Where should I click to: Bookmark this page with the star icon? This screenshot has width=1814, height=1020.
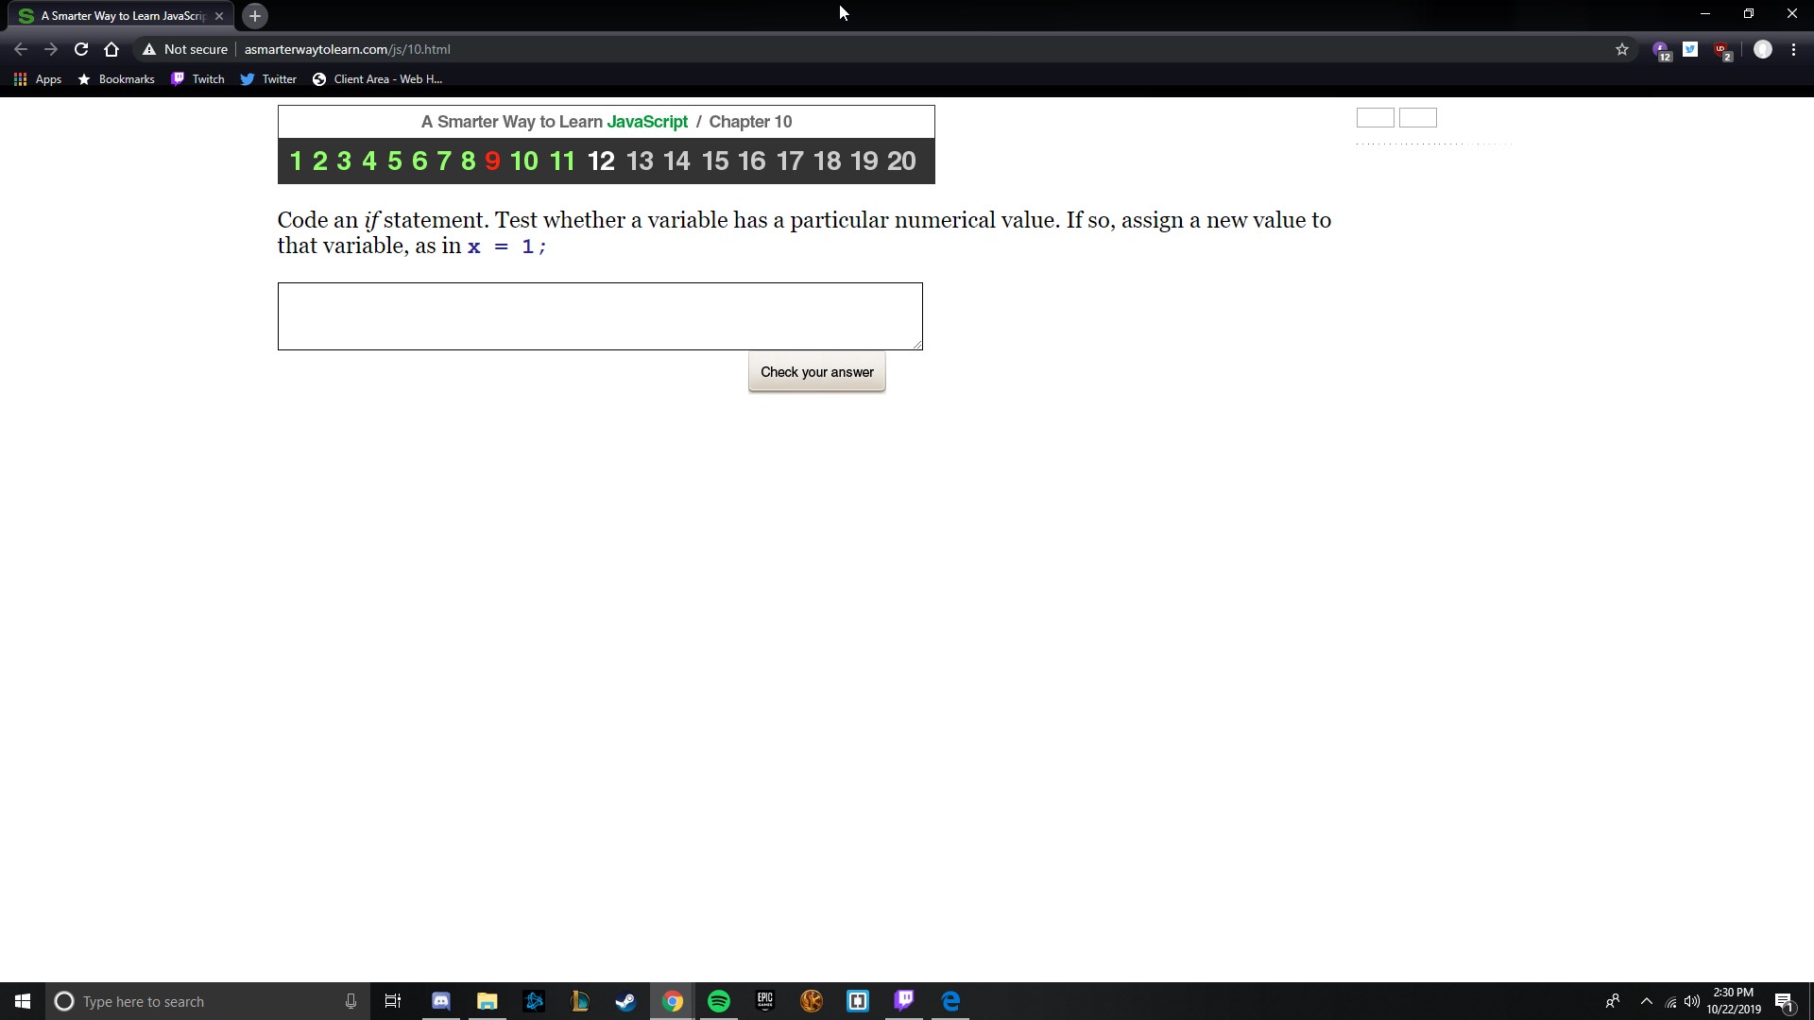[x=1622, y=49]
